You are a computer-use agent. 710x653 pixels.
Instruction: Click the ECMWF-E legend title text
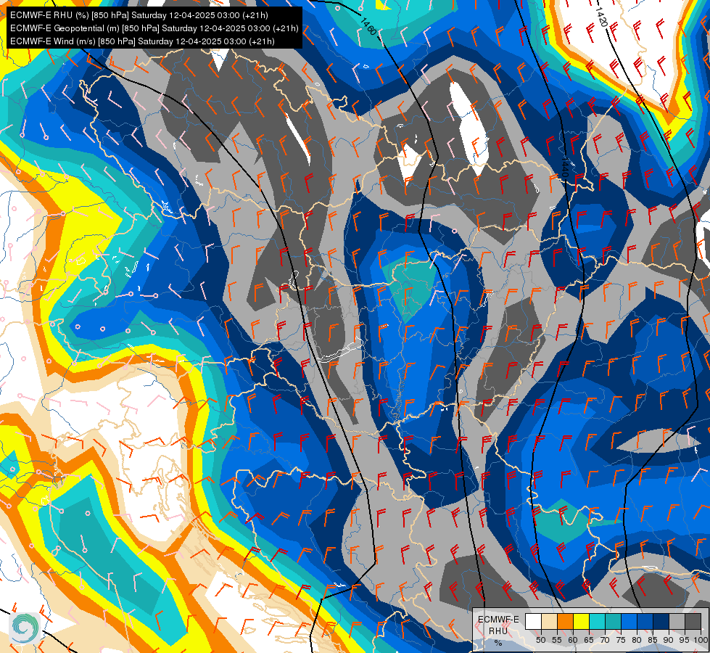click(x=498, y=620)
